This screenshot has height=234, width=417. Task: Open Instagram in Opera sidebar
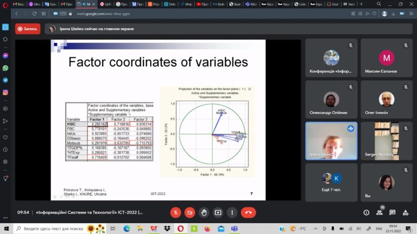5,92
